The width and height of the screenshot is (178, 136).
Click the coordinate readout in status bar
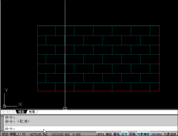[54, 134]
